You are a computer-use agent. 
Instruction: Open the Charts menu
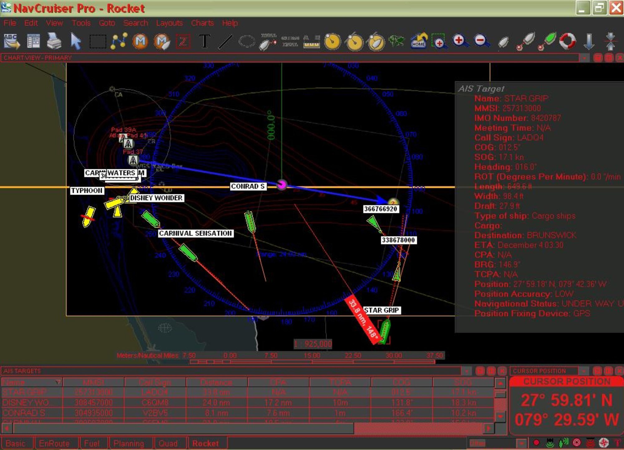point(202,23)
